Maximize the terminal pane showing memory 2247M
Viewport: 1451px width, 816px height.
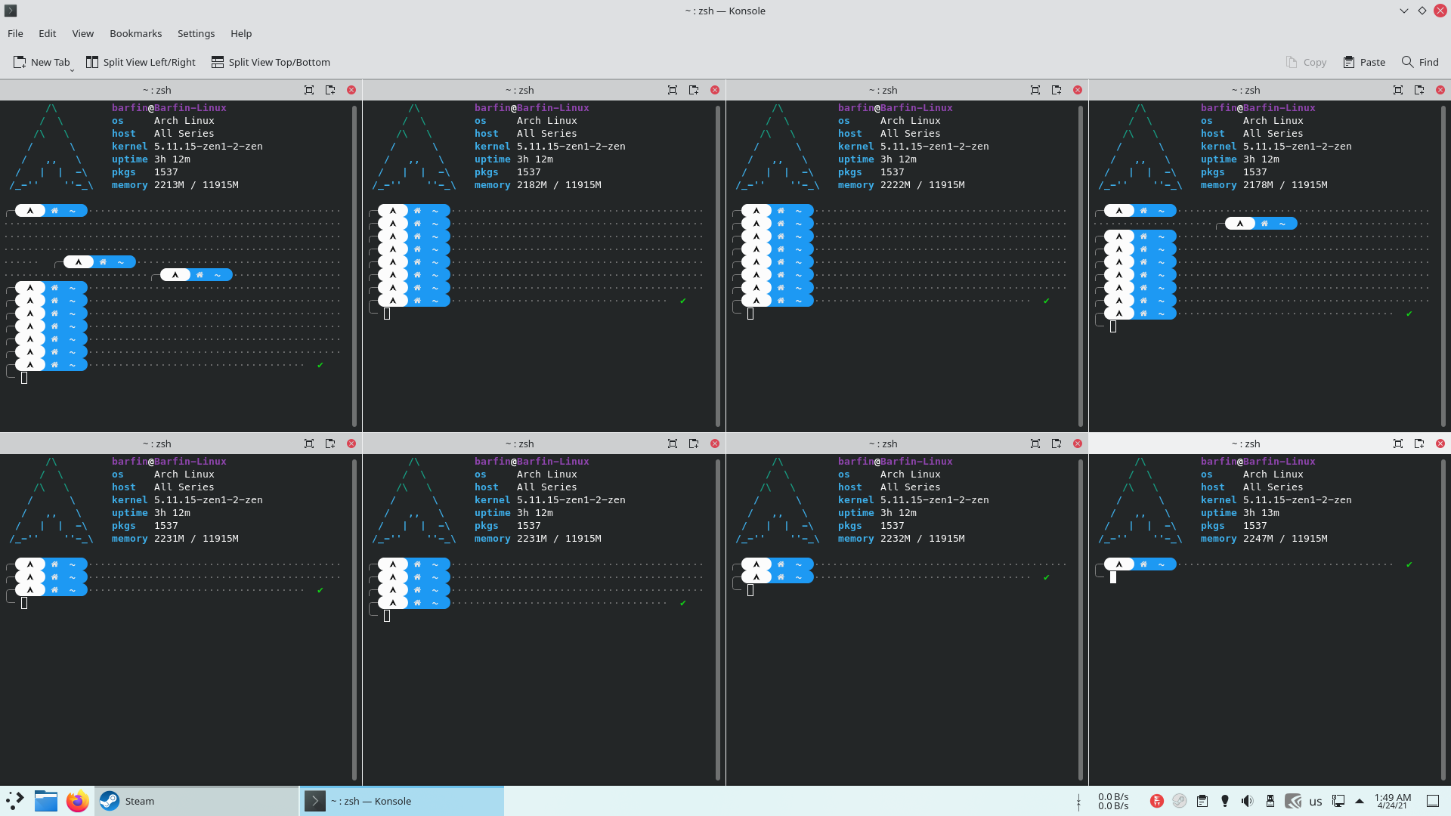click(x=1398, y=444)
